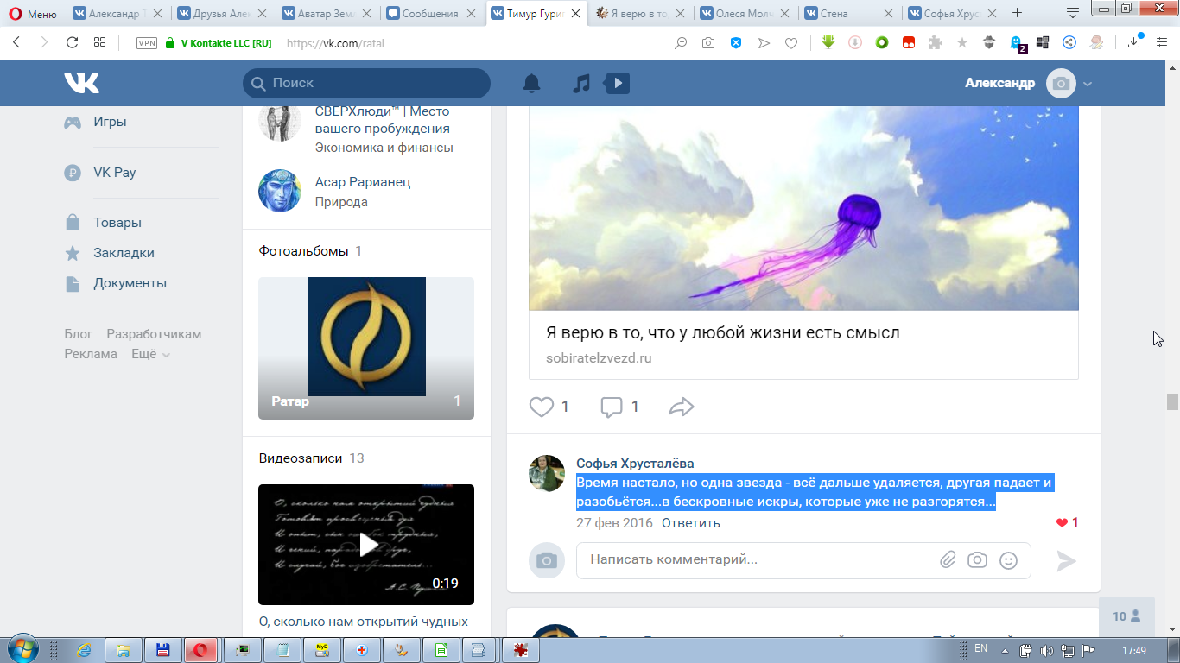Send the comment with the paper plane icon
Screen dimensions: 1180x663
1067,561
